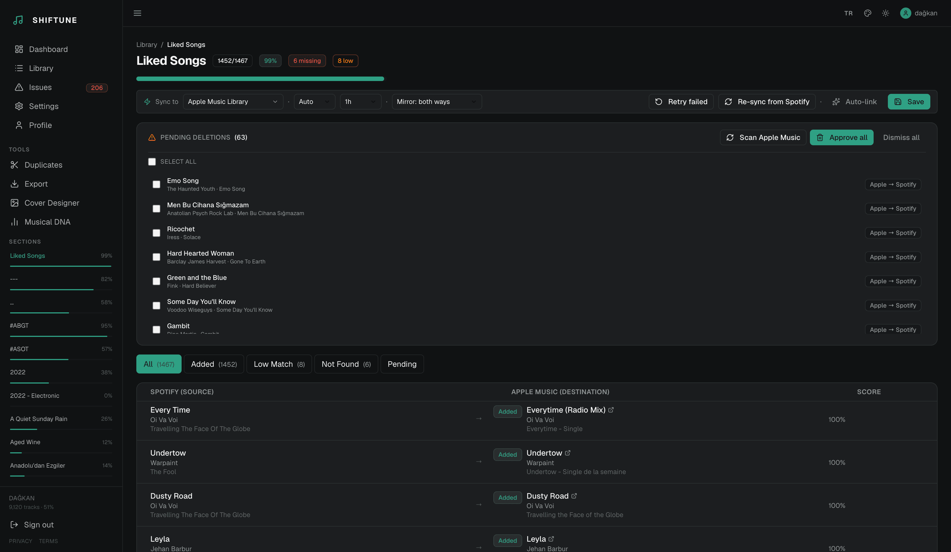Open the 1h interval dropdown
The height and width of the screenshot is (552, 951).
point(360,101)
